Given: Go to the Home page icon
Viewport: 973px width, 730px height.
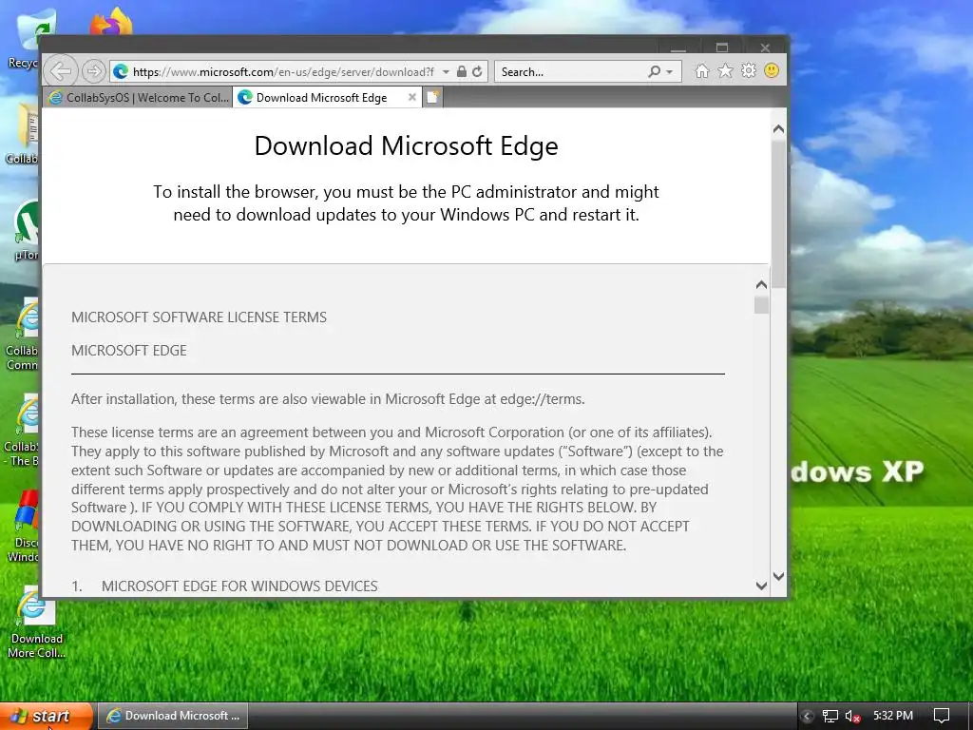Looking at the screenshot, I should pyautogui.click(x=702, y=70).
